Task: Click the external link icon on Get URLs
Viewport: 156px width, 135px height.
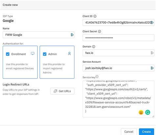Action: pos(55,91)
